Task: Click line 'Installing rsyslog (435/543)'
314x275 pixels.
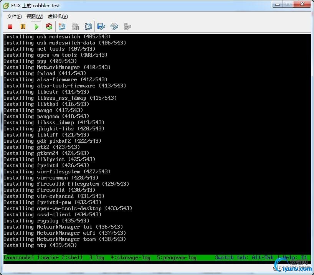Action: pos(46,221)
